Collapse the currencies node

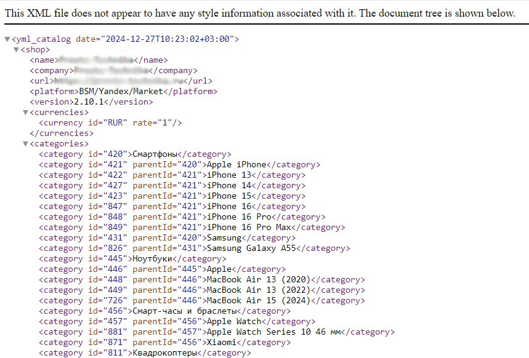(x=25, y=113)
